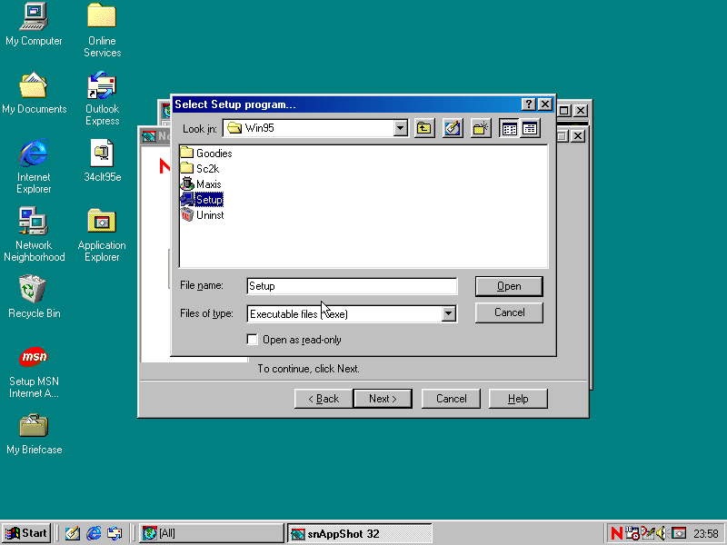Switch to List view icon

pyautogui.click(x=509, y=128)
